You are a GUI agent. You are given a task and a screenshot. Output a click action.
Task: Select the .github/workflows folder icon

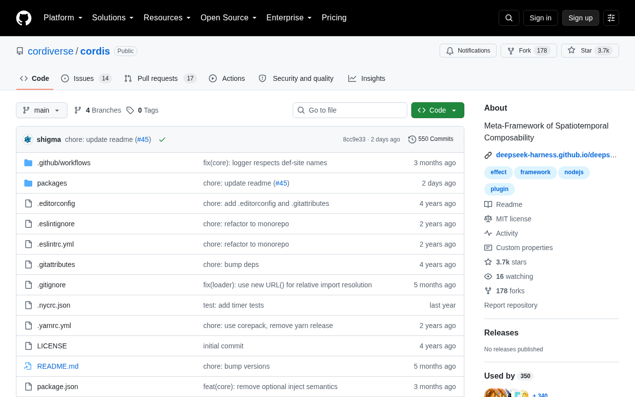(28, 163)
